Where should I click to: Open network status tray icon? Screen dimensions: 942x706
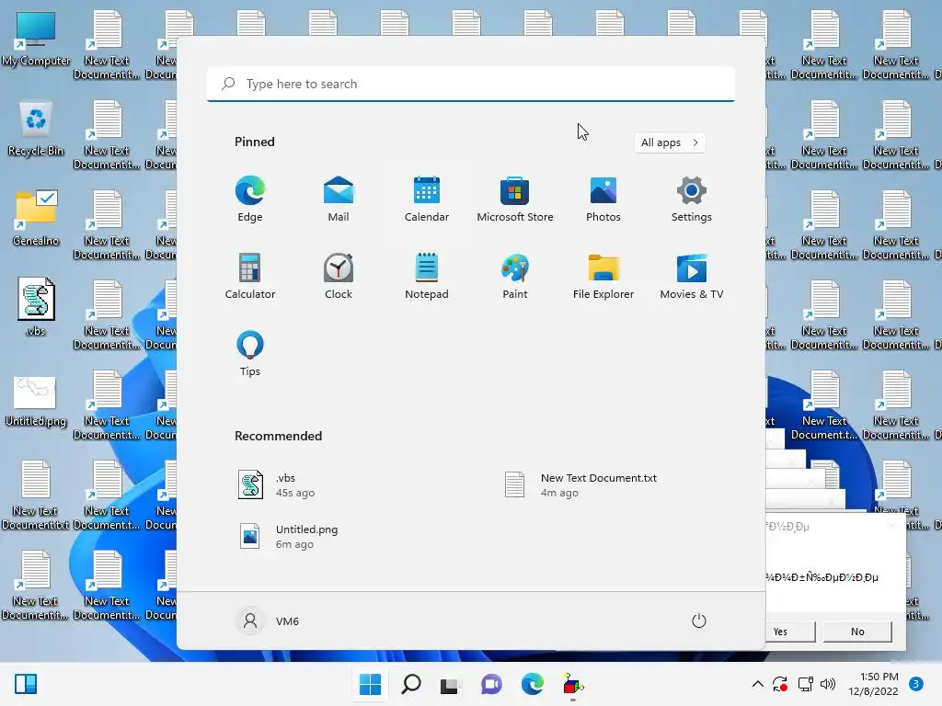coord(805,684)
